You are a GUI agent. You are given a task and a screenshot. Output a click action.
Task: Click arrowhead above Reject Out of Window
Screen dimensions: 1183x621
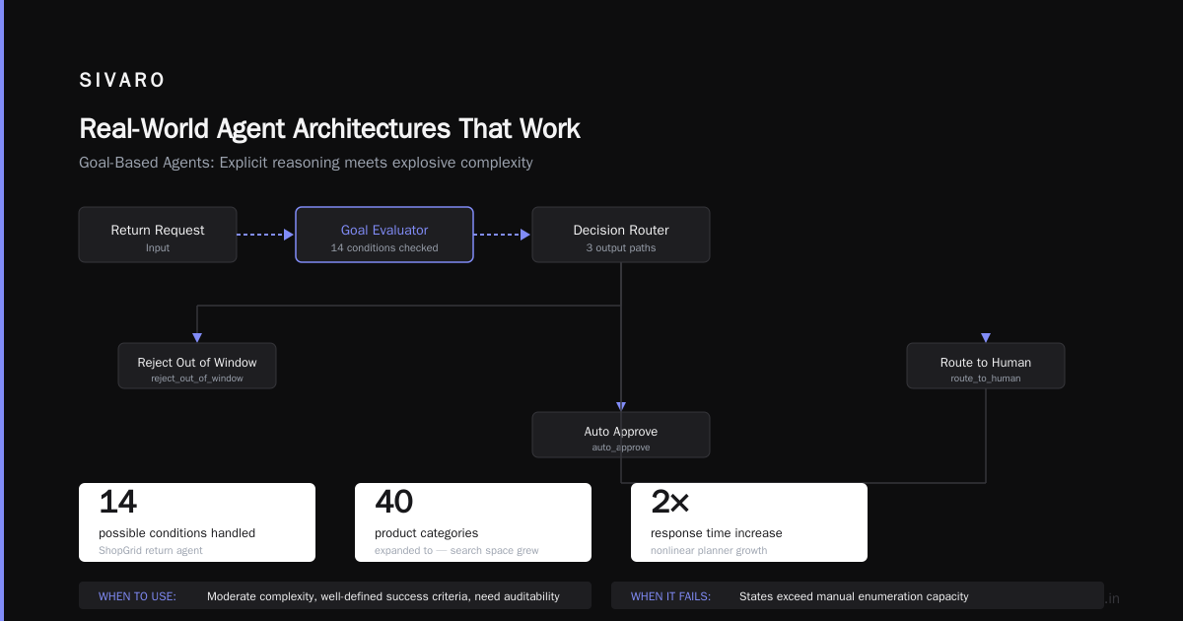(x=197, y=338)
